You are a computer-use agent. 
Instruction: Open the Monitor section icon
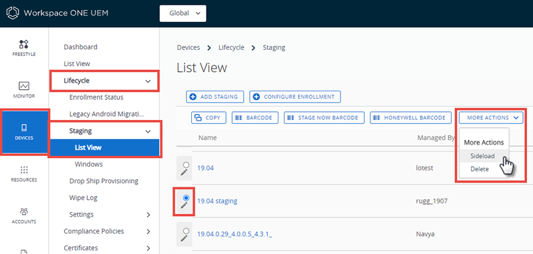(24, 86)
